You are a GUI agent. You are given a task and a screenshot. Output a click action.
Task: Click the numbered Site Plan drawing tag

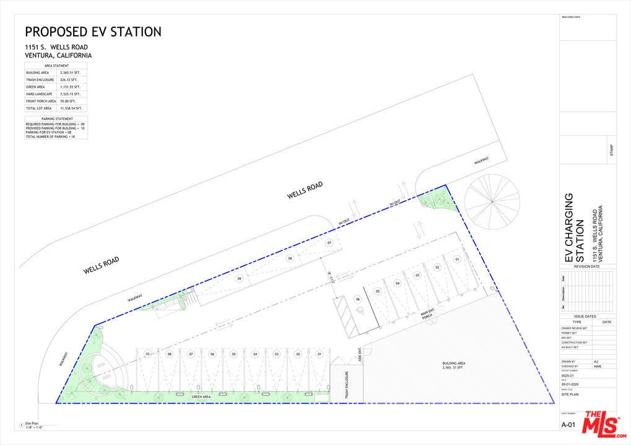22,425
